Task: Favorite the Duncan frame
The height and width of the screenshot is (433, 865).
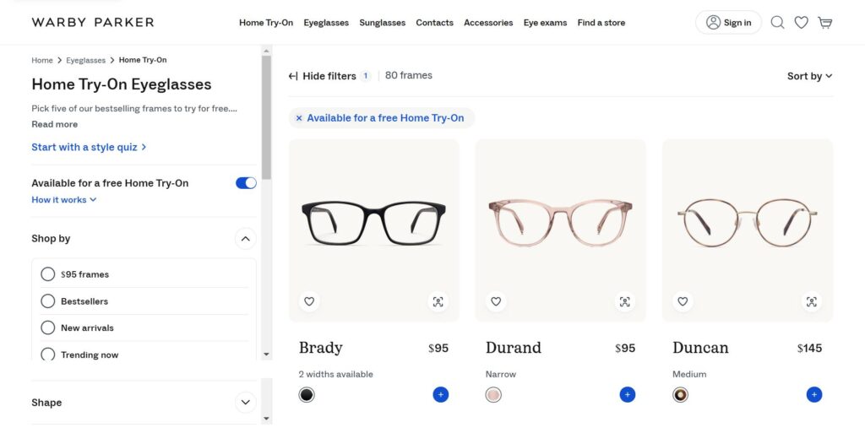Action: tap(683, 301)
